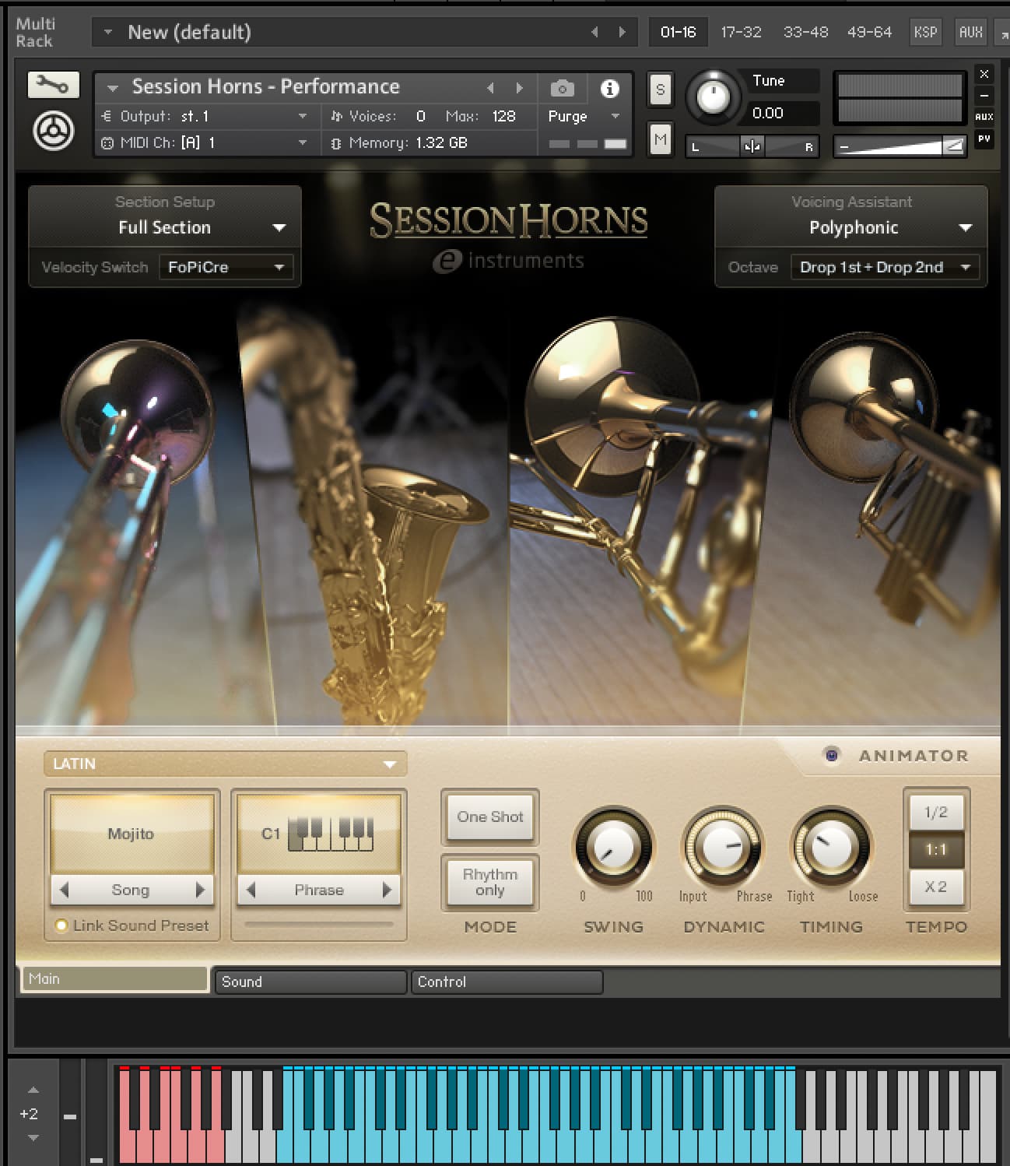Open the Voicing Assistant Polyphonic dropdown
1010x1166 pixels.
(852, 227)
